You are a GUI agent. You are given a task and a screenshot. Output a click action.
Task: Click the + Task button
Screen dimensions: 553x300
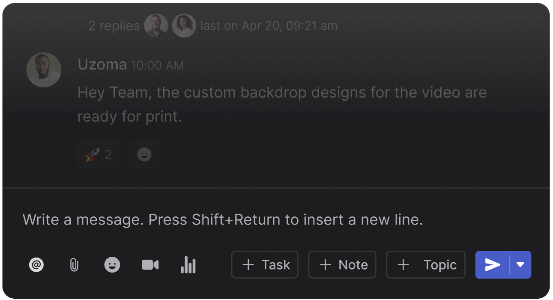click(265, 265)
